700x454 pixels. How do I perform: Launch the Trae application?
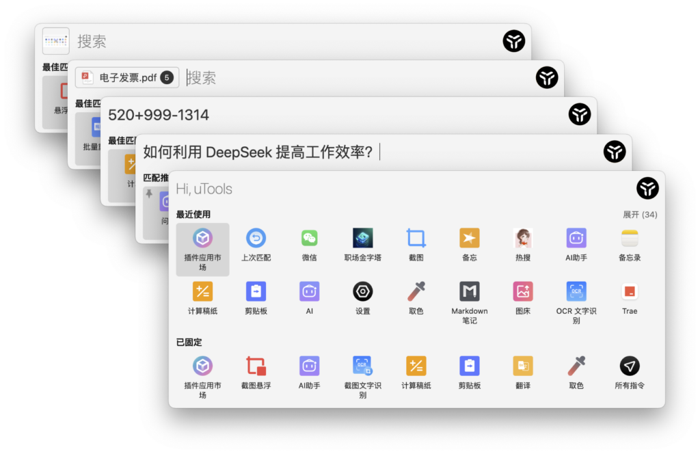tap(629, 292)
